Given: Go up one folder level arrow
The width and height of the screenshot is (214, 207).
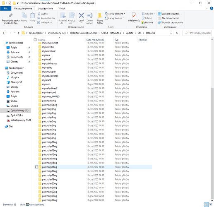Looking at the screenshot, I should point(18,33).
